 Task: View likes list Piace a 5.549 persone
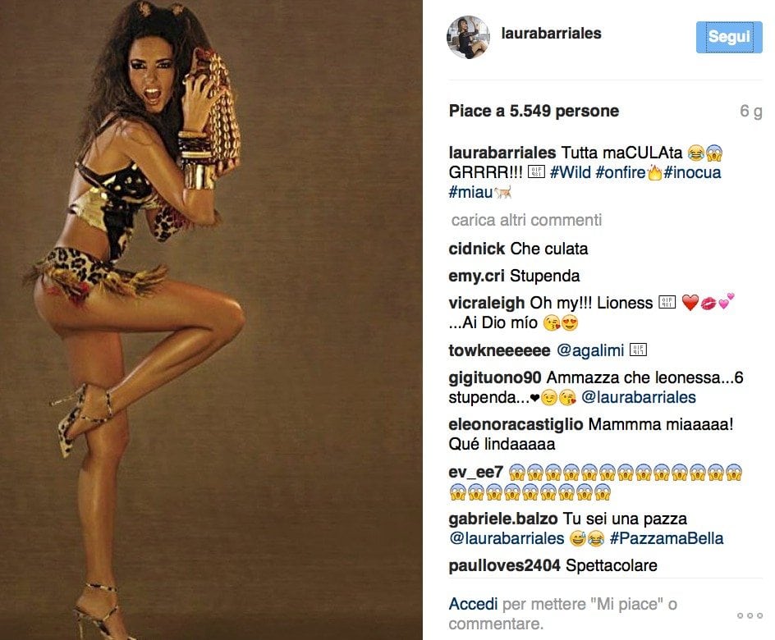click(x=534, y=111)
